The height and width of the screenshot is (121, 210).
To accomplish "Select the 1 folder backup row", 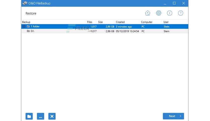I will [105, 26].
